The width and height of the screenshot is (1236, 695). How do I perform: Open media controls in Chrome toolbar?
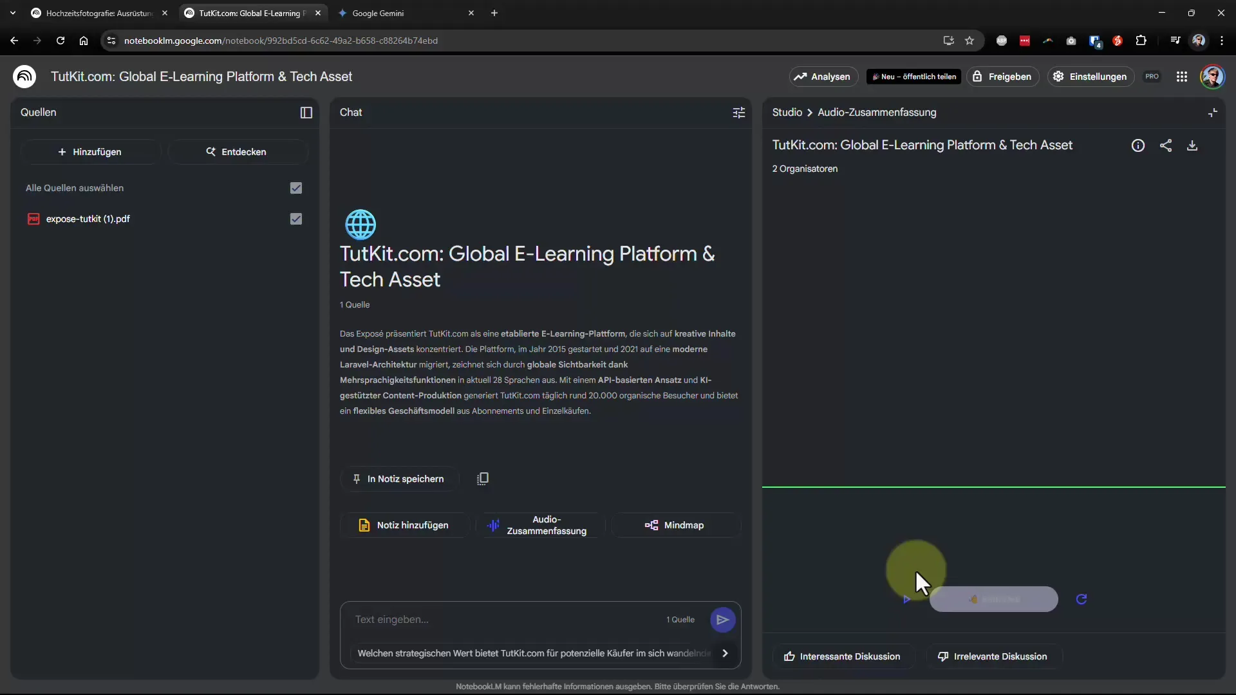(x=1175, y=41)
